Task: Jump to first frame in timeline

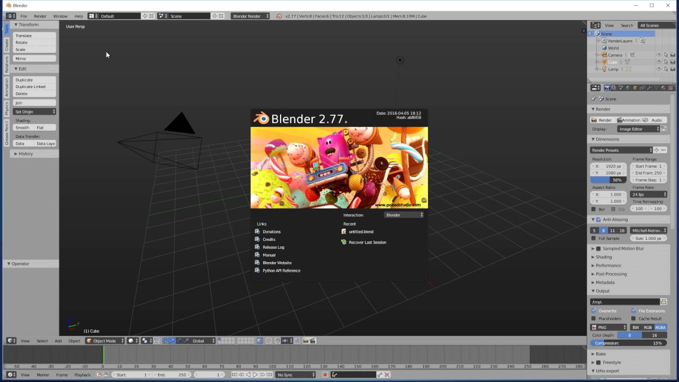Action: tap(234, 375)
